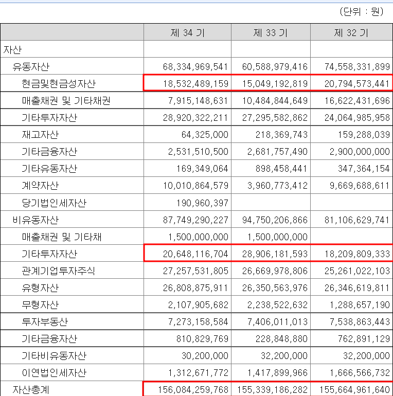393x396 pixels.
Task: Click the 제 32 기 column header
Action: 351,32
